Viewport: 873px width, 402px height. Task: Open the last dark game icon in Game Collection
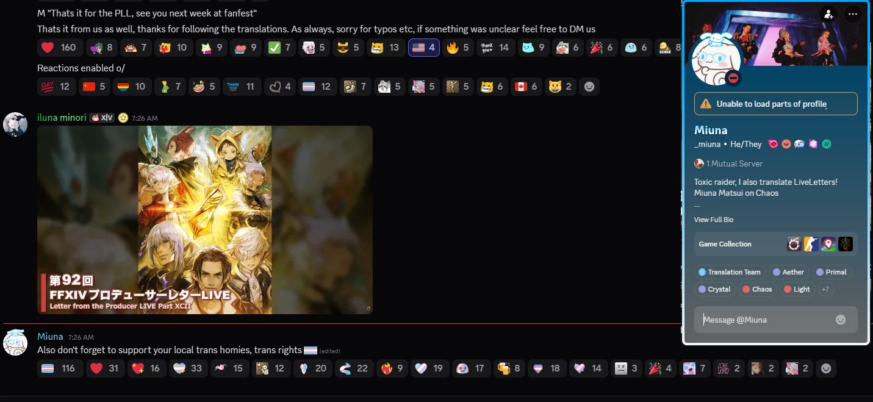[845, 244]
